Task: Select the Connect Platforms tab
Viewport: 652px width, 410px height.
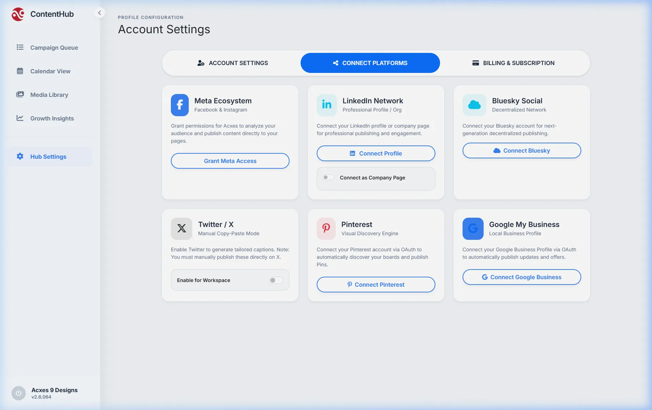Action: pos(370,63)
